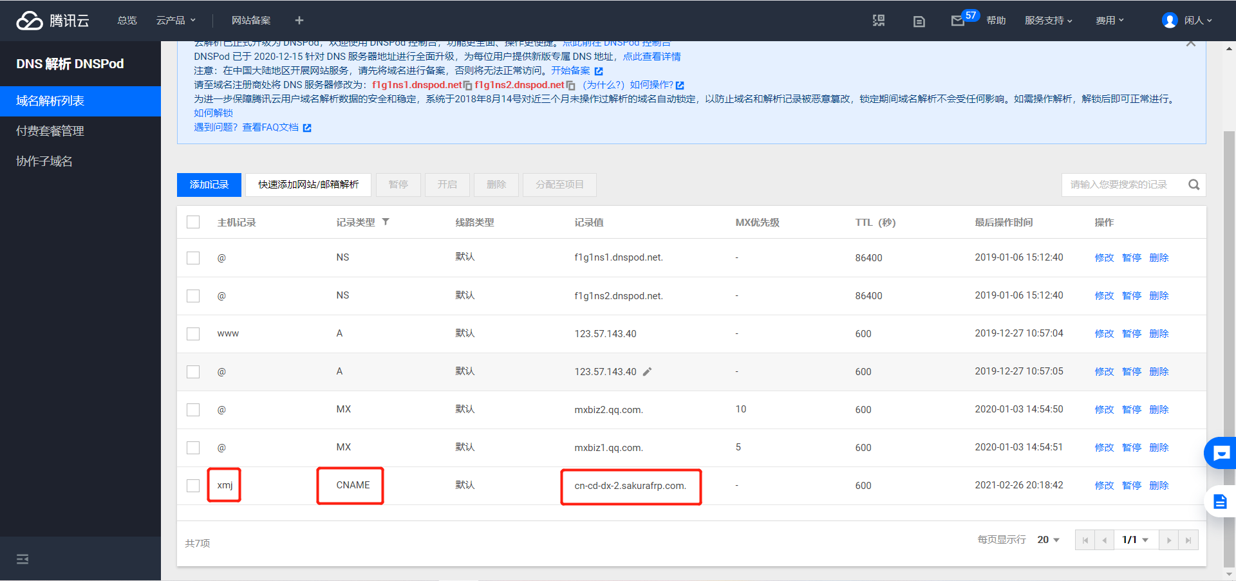Open the 闲人 account dropdown

pyautogui.click(x=1198, y=21)
